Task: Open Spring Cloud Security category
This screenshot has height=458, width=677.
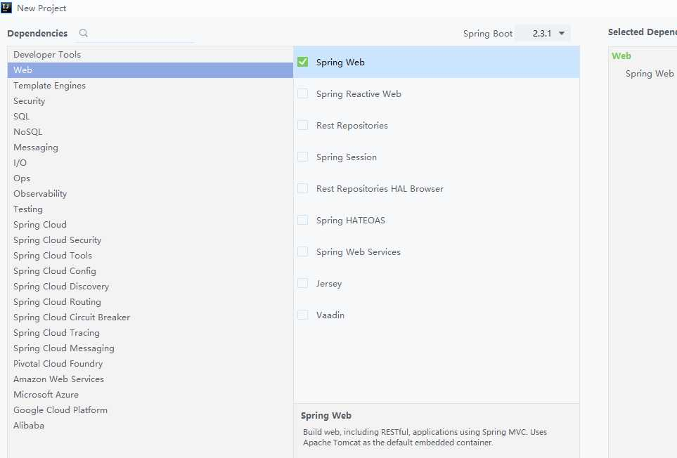Action: pos(150,240)
